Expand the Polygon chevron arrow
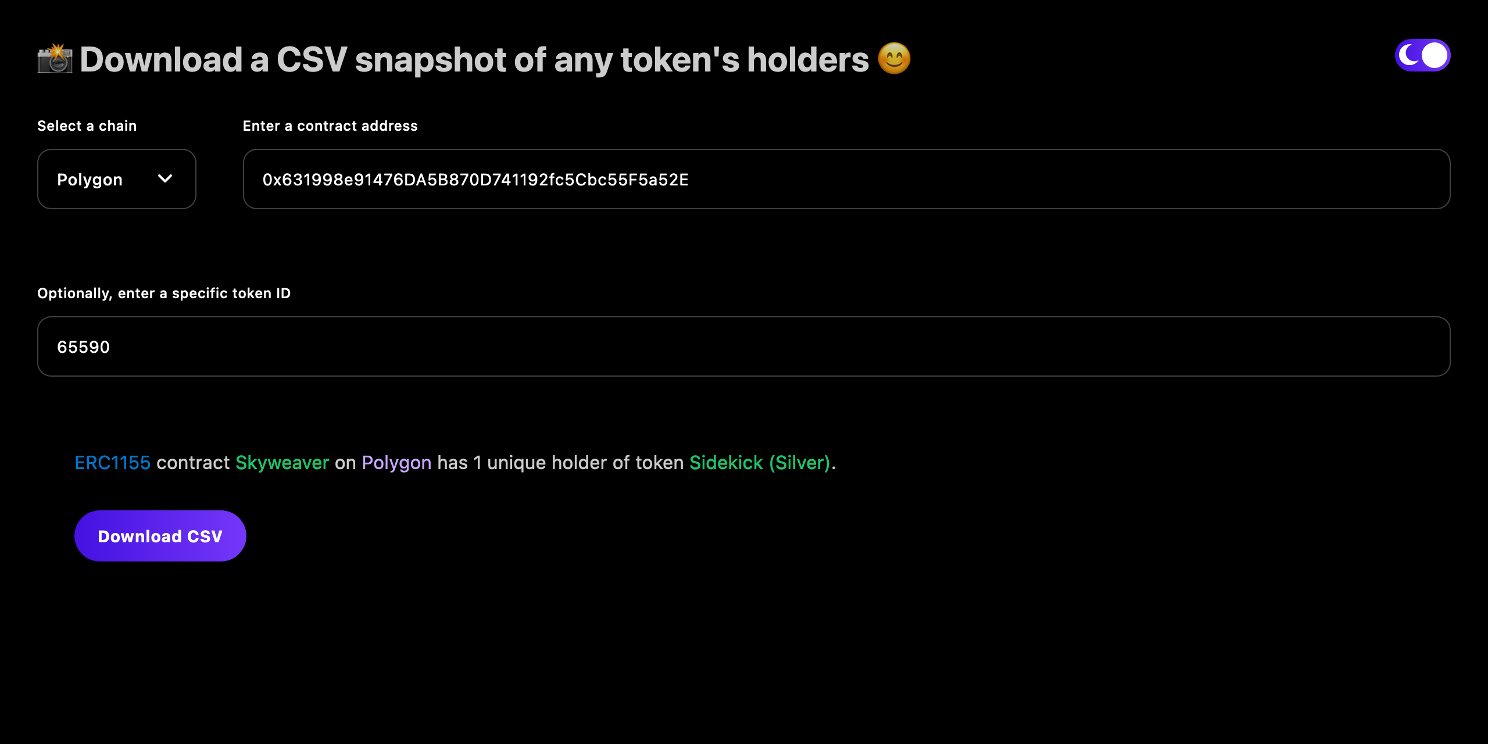The height and width of the screenshot is (744, 1488). pyautogui.click(x=164, y=179)
